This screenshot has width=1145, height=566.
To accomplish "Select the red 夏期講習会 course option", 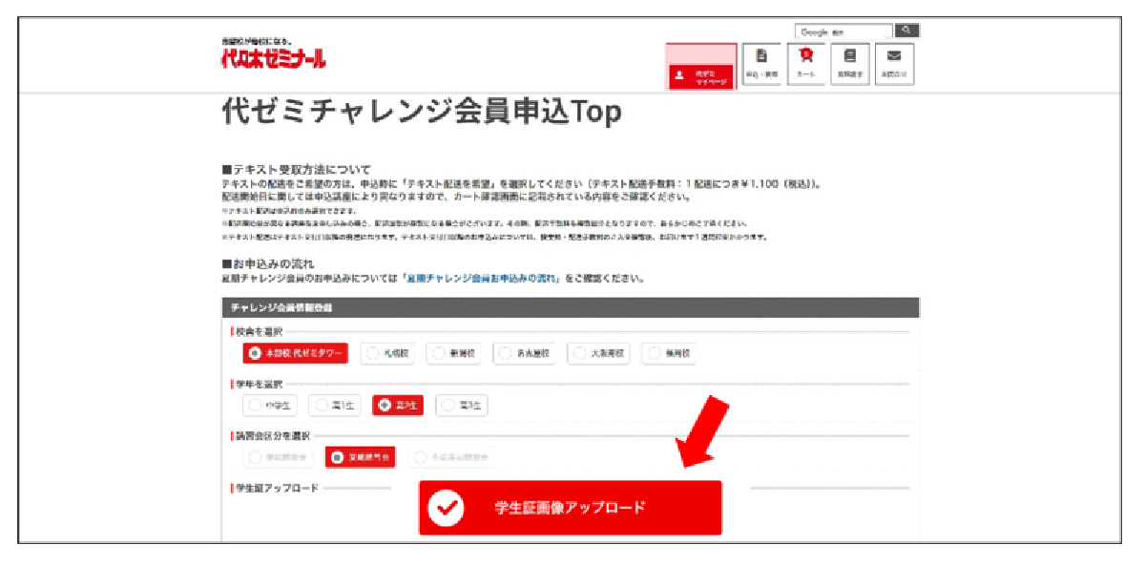I will coord(361,457).
